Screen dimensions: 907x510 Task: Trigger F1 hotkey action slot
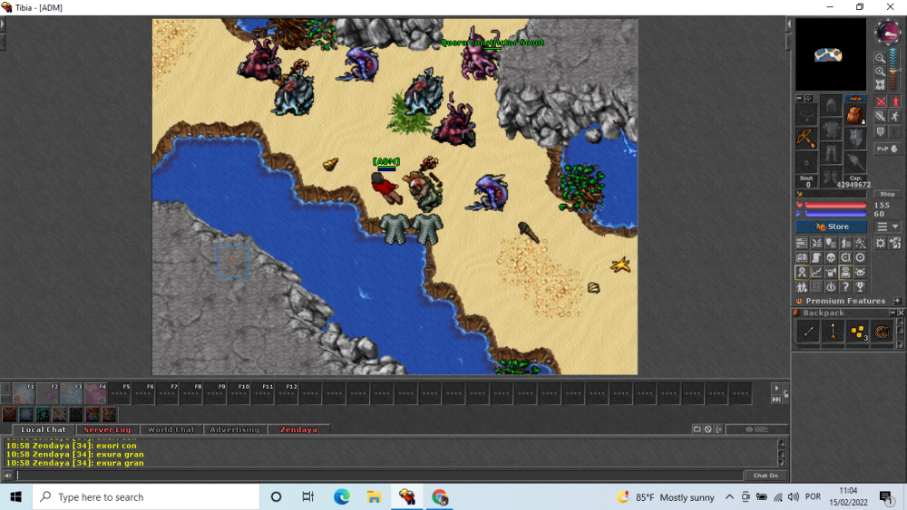point(24,393)
